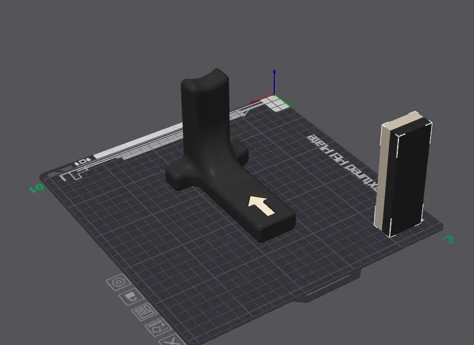This screenshot has height=345, width=474.
Task: Select the cream arrow on the bracket
Action: click(x=261, y=205)
